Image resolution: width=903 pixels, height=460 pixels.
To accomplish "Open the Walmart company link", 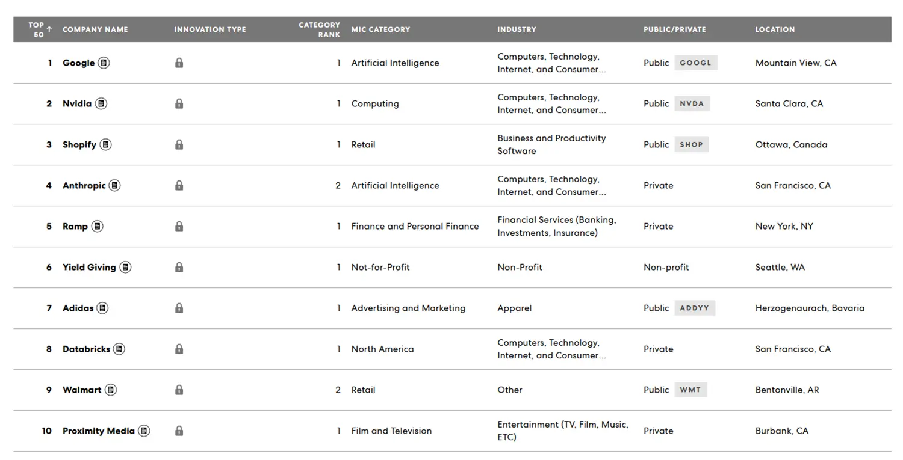I will click(x=82, y=390).
